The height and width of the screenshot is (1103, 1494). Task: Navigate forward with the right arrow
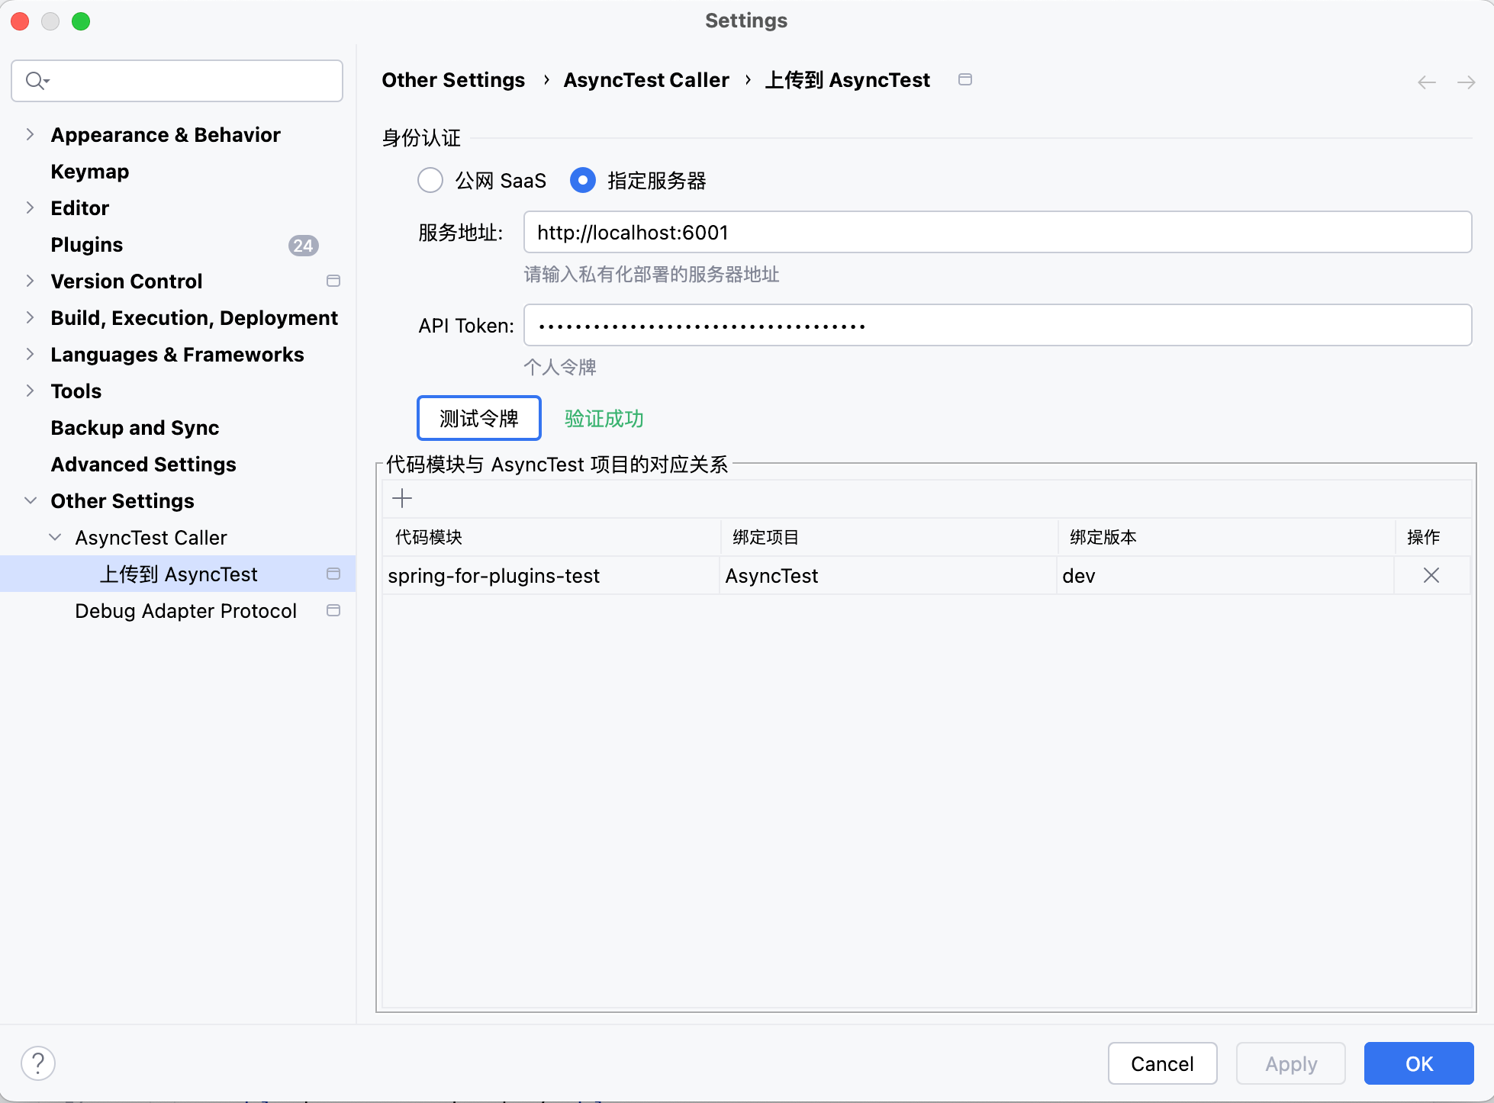[x=1466, y=82]
